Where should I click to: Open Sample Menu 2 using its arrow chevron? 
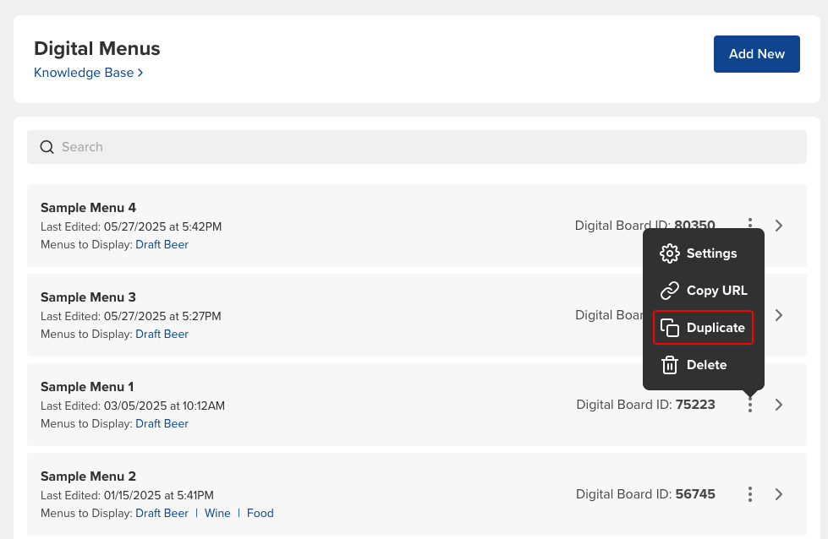778,494
